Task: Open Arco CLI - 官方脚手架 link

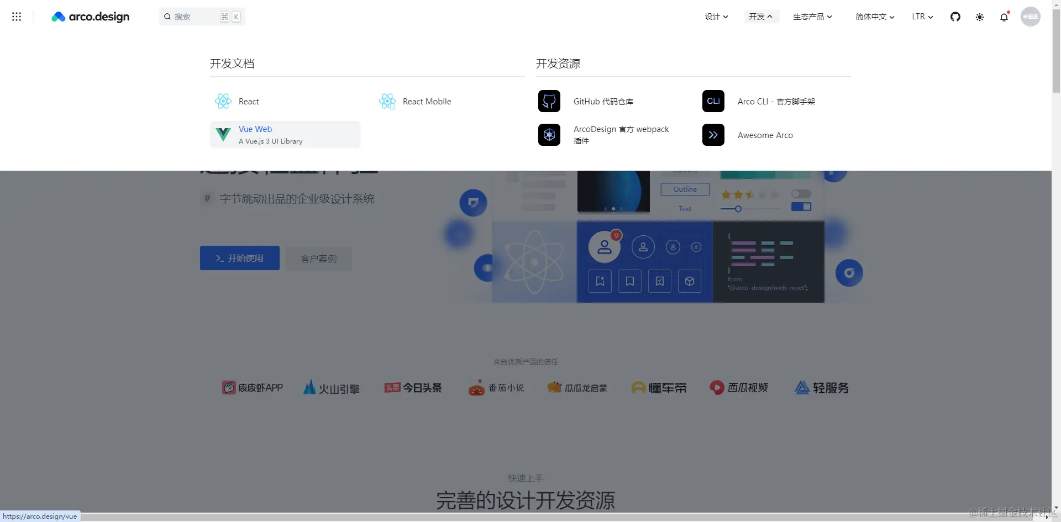Action: pyautogui.click(x=776, y=102)
